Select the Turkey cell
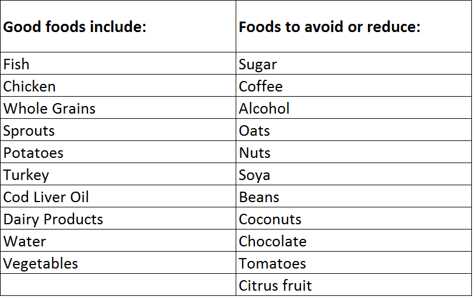 118,174
